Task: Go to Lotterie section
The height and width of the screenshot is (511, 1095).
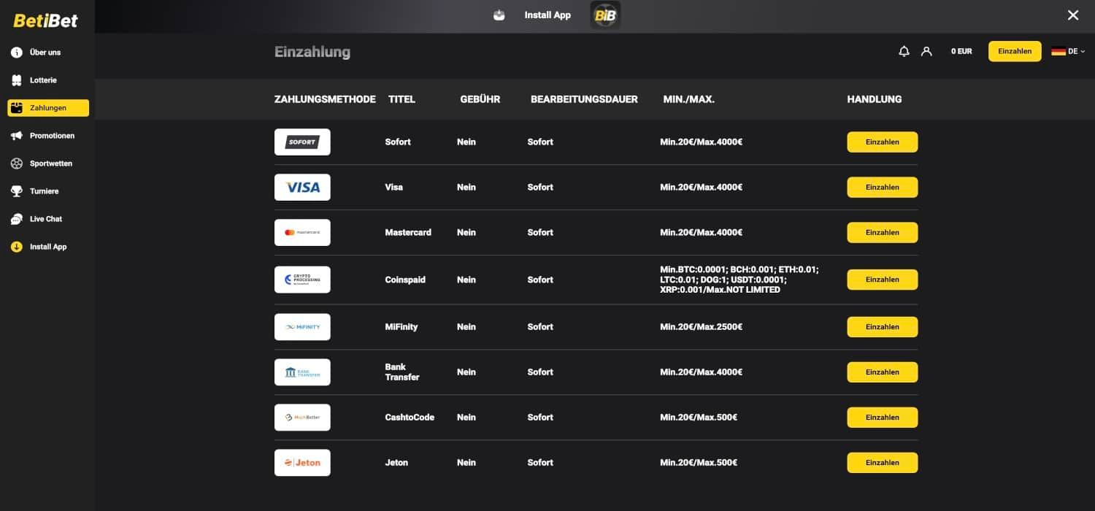Action: pyautogui.click(x=43, y=80)
